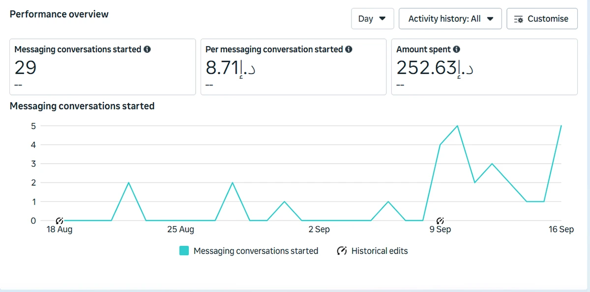Image resolution: width=590 pixels, height=292 pixels.
Task: Select the Per messaging conversation started card
Action: pyautogui.click(x=293, y=67)
